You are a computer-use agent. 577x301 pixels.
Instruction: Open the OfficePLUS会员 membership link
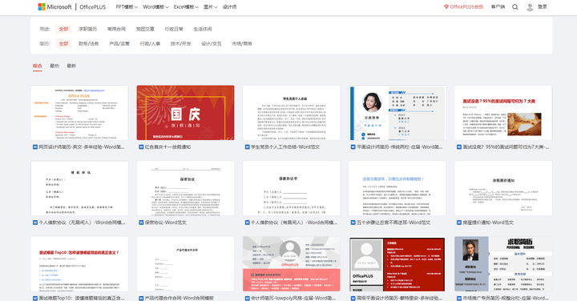coord(463,7)
